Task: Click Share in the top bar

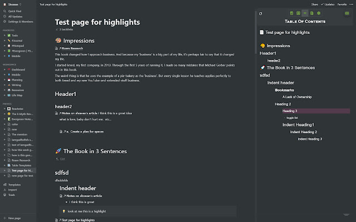Action: pyautogui.click(x=315, y=3)
